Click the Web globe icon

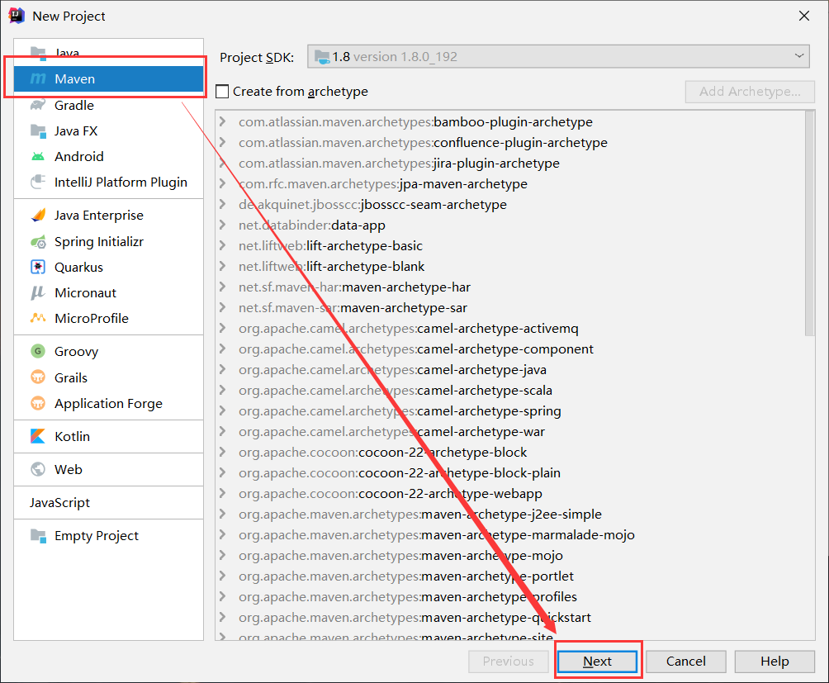38,469
